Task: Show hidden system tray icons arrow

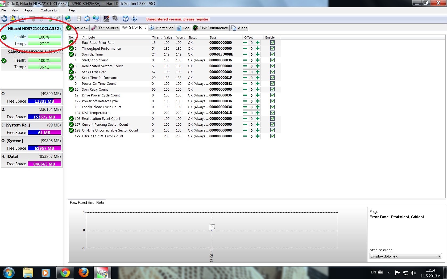Action: tap(389, 273)
